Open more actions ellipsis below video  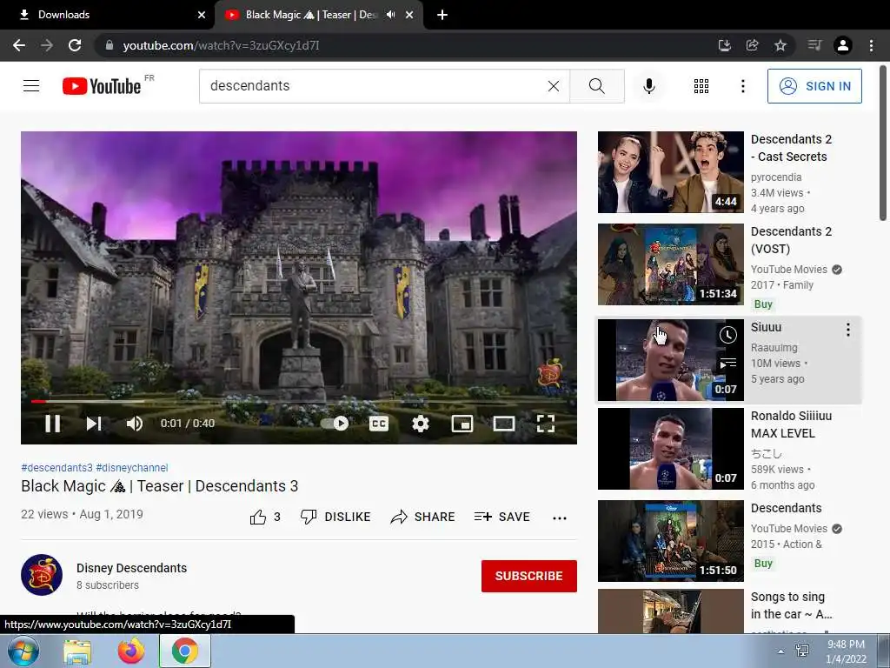click(560, 518)
